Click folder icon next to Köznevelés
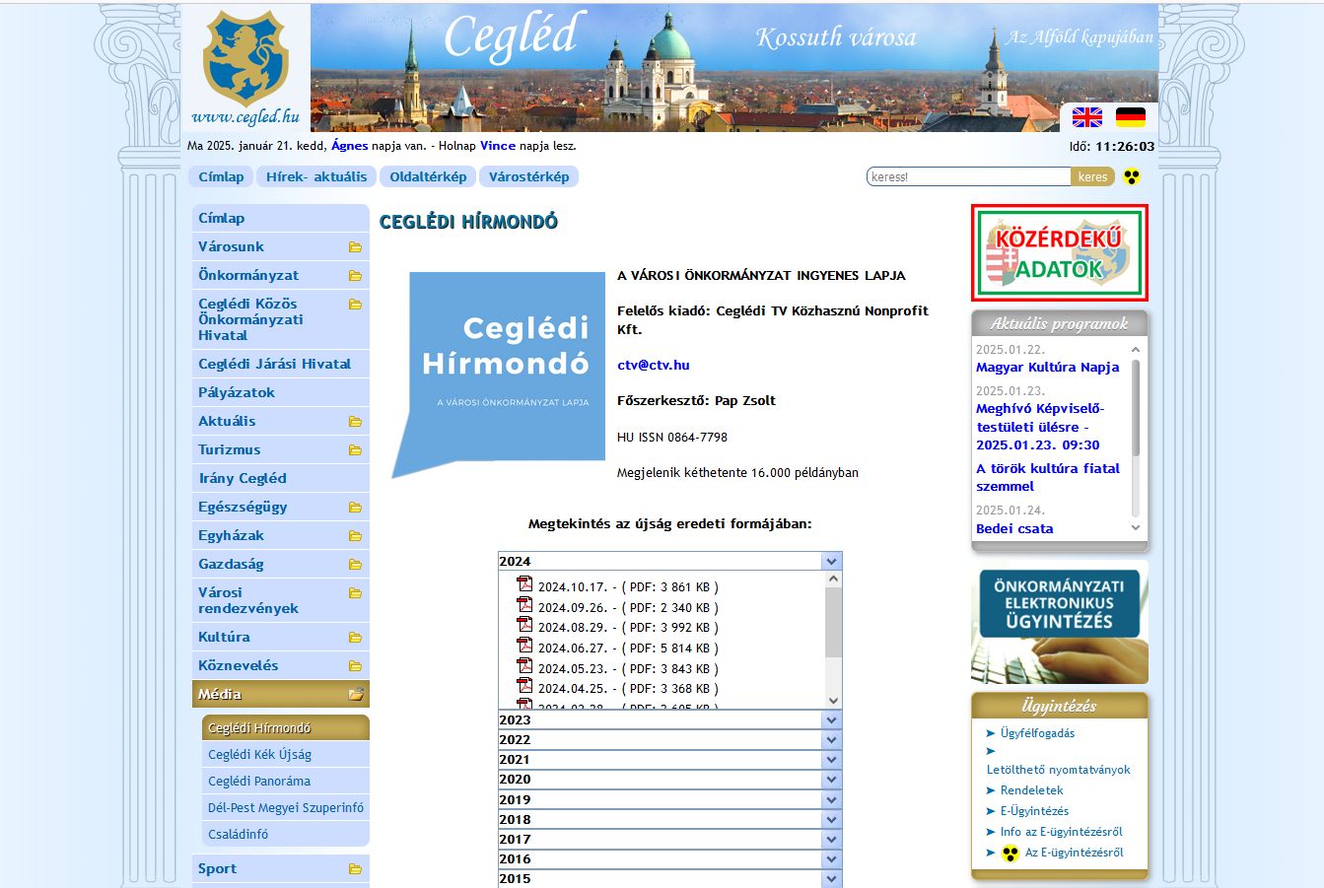The image size is (1324, 888). click(355, 666)
